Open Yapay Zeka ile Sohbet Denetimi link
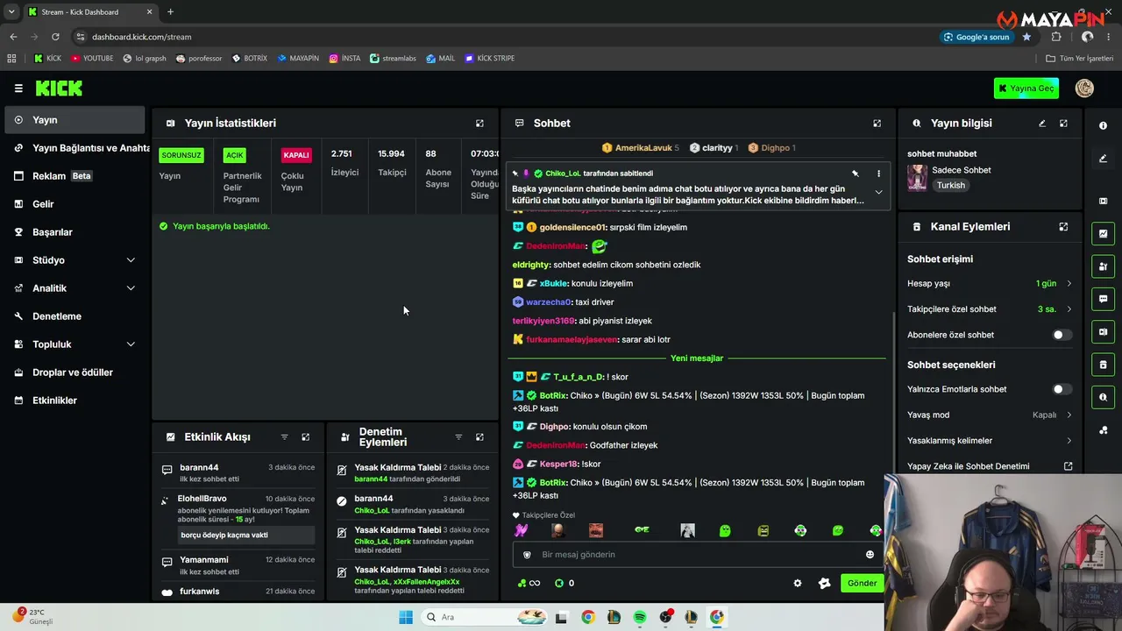 click(x=989, y=466)
